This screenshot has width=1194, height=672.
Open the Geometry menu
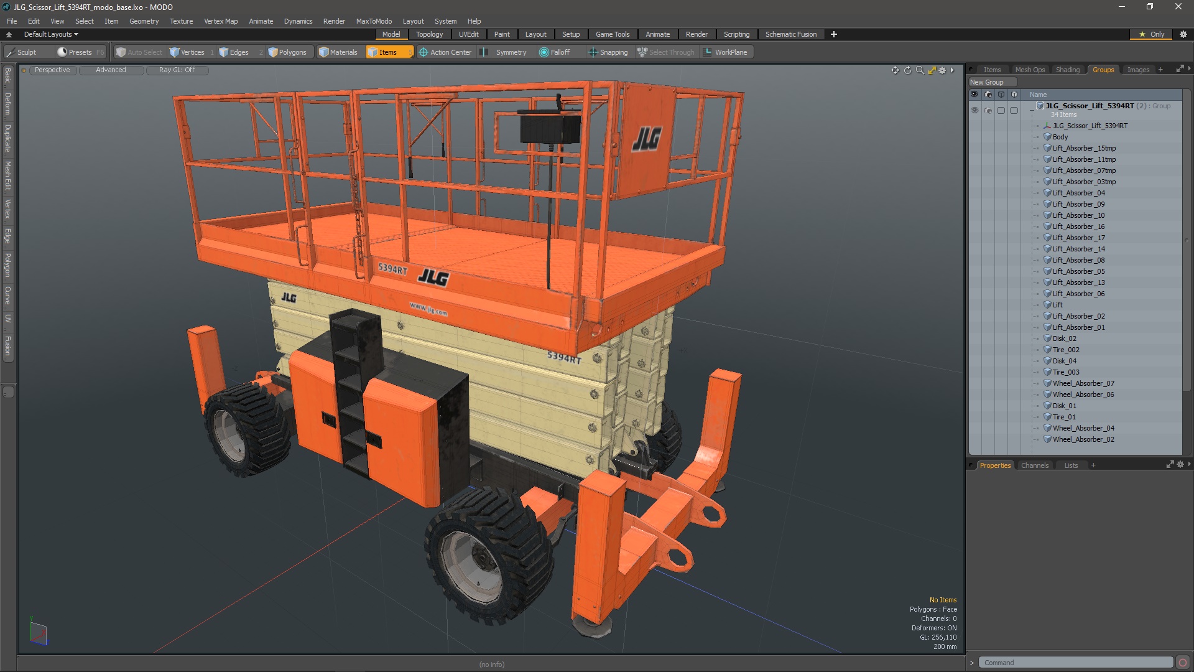[x=144, y=21]
